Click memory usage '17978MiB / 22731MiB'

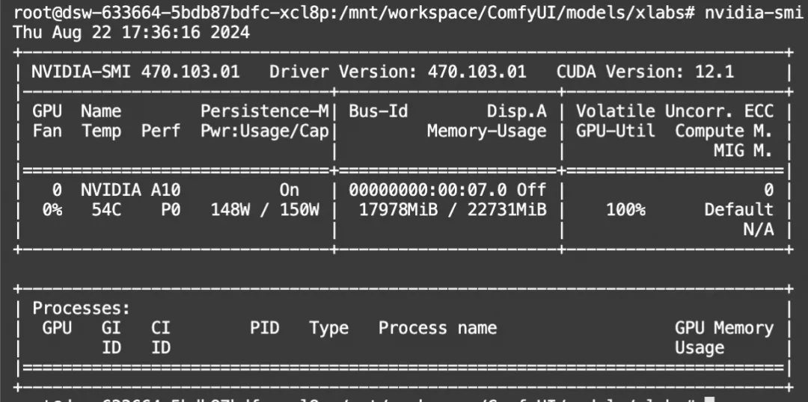(453, 210)
